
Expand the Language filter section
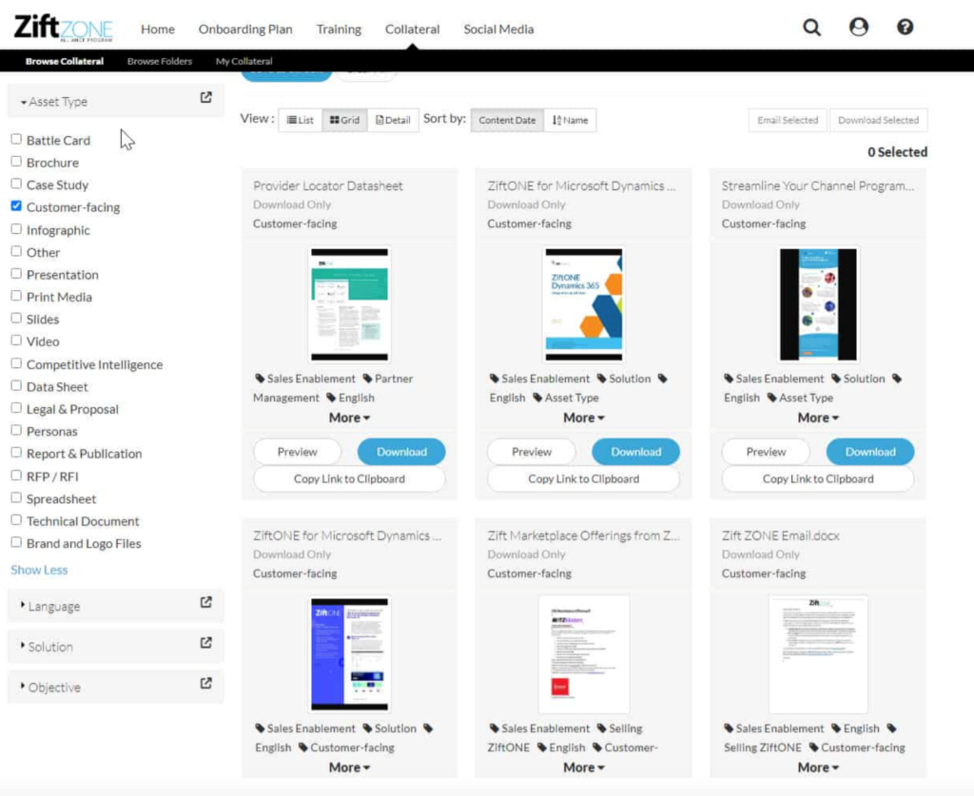pyautogui.click(x=50, y=606)
